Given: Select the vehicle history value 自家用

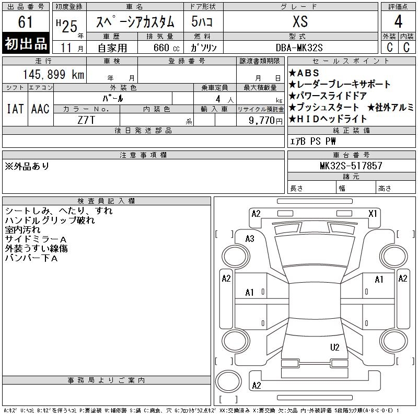Looking at the screenshot, I should click(112, 48).
